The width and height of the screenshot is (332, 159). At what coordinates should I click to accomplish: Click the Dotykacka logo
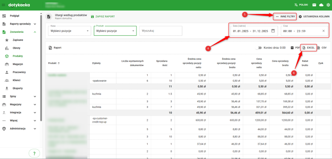[19, 5]
